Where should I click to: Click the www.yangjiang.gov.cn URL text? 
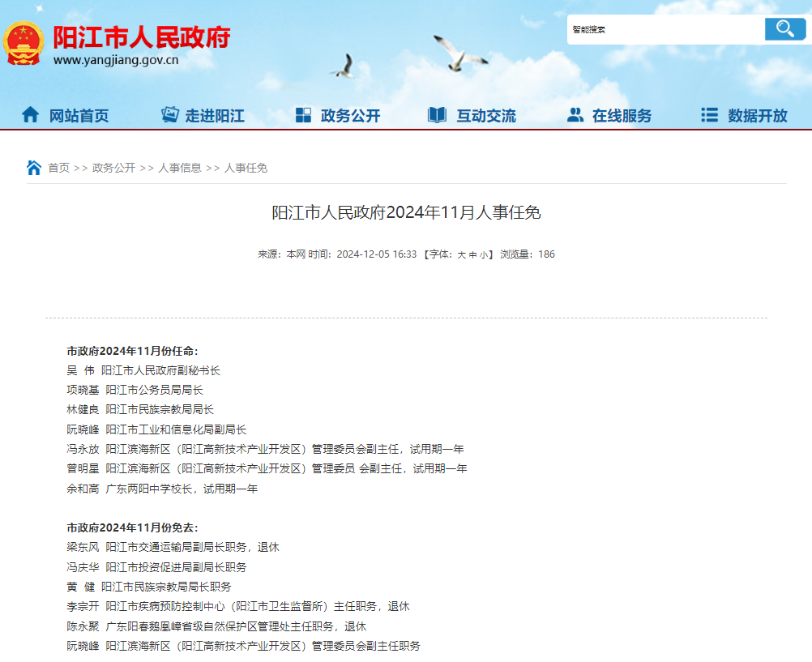(x=116, y=60)
